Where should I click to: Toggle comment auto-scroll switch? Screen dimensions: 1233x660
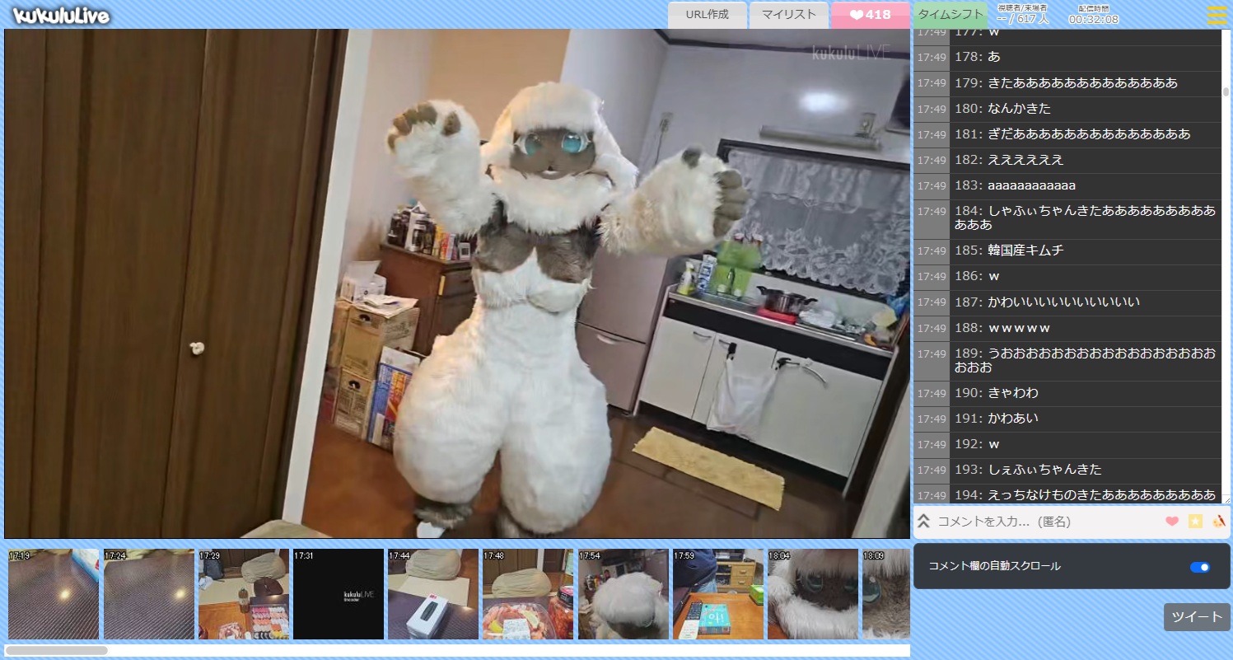click(x=1200, y=567)
